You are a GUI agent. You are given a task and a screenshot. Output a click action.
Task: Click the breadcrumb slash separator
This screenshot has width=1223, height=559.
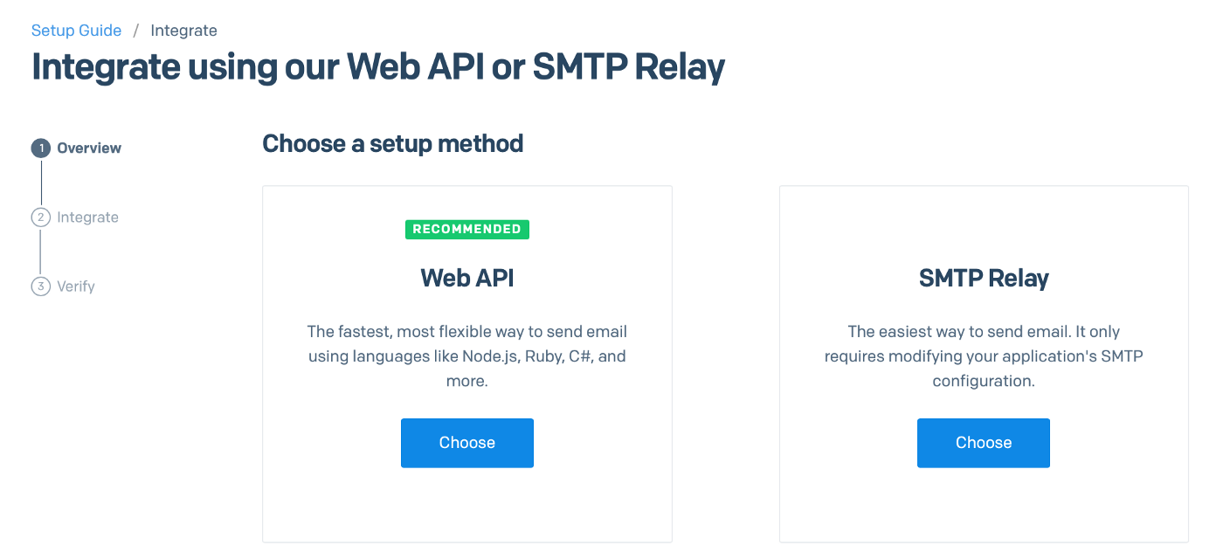click(136, 31)
